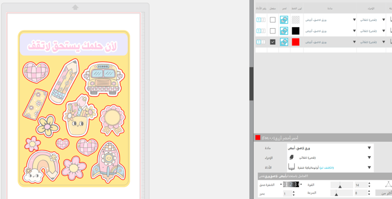Select tool number 2 in the black row
392x199 pixels.
pyautogui.click(x=263, y=31)
